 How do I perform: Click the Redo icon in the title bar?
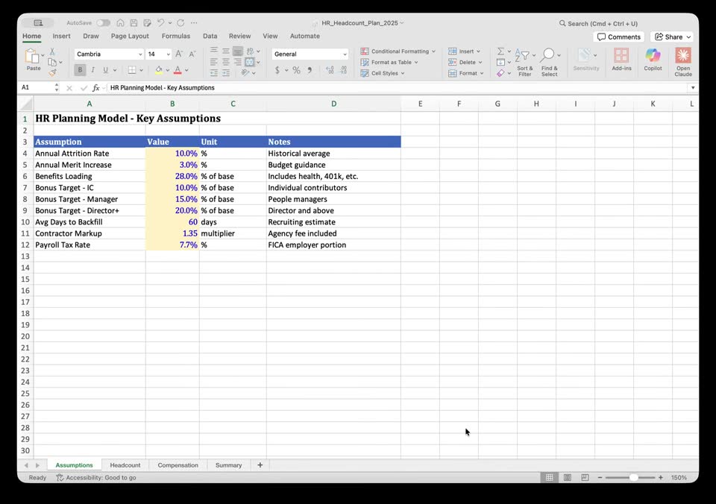(180, 23)
